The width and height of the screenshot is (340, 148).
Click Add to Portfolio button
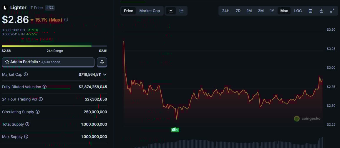coord(48,62)
